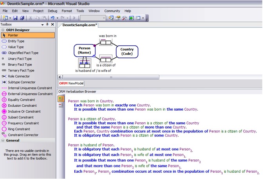The image size is (263, 179).
Task: Click the Other Windows toolbar icon
Action: tap(138, 18)
